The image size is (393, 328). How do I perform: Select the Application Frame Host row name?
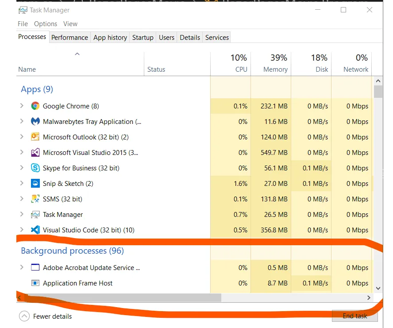(78, 283)
